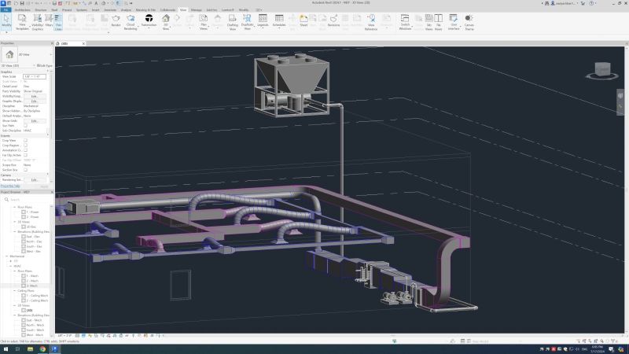Open the Schedules ribbon tool
This screenshot has height=354, width=629.
coord(279,20)
